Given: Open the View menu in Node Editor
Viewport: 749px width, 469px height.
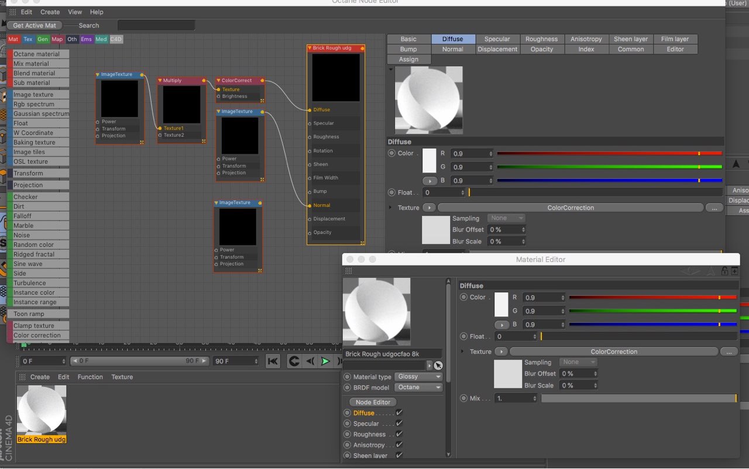Looking at the screenshot, I should coord(75,12).
